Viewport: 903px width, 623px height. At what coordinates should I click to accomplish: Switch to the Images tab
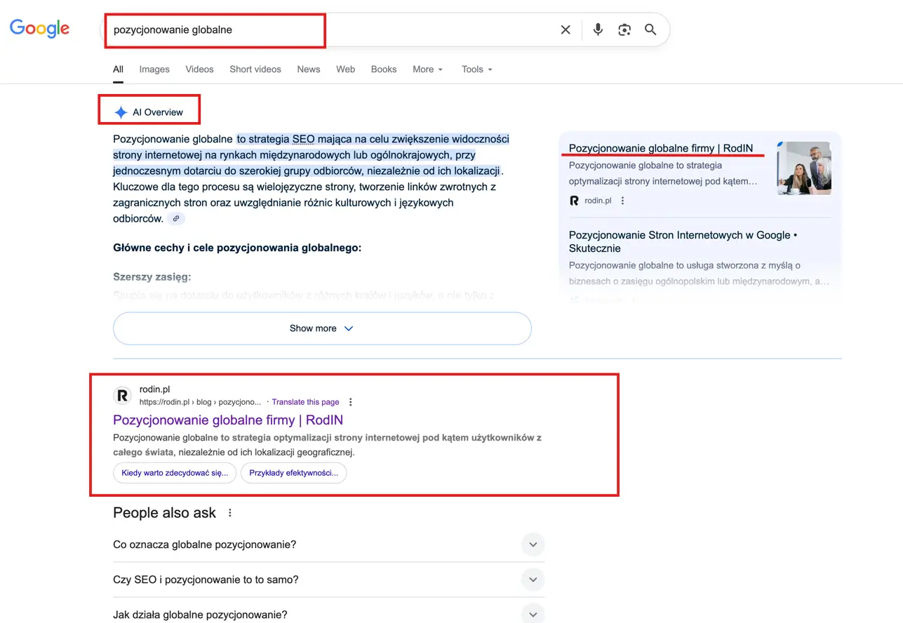point(154,69)
